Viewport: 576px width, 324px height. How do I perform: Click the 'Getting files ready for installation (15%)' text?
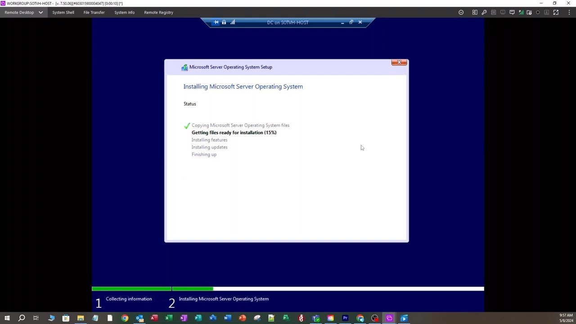[x=234, y=133]
